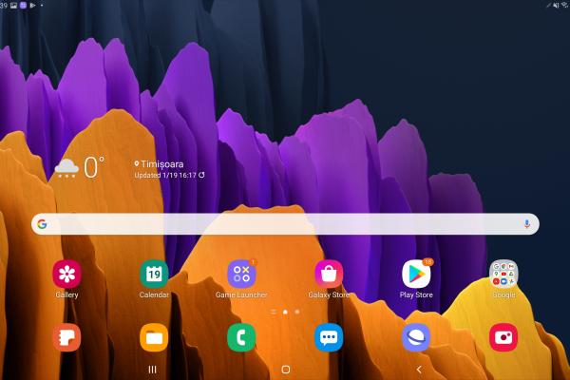570x380 pixels.
Task: Tap the play notification icon in status bar
Action: point(32,5)
